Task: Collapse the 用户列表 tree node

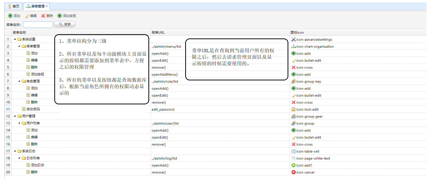Action: [x=19, y=123]
